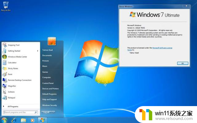Click the Remote Desktop Connection label
The height and width of the screenshot is (123, 197).
(x=20, y=80)
